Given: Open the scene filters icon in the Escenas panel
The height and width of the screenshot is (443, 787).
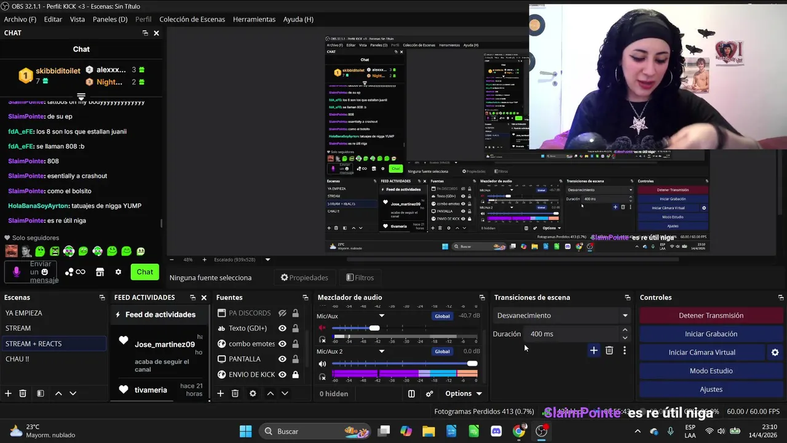Looking at the screenshot, I should pos(40,393).
